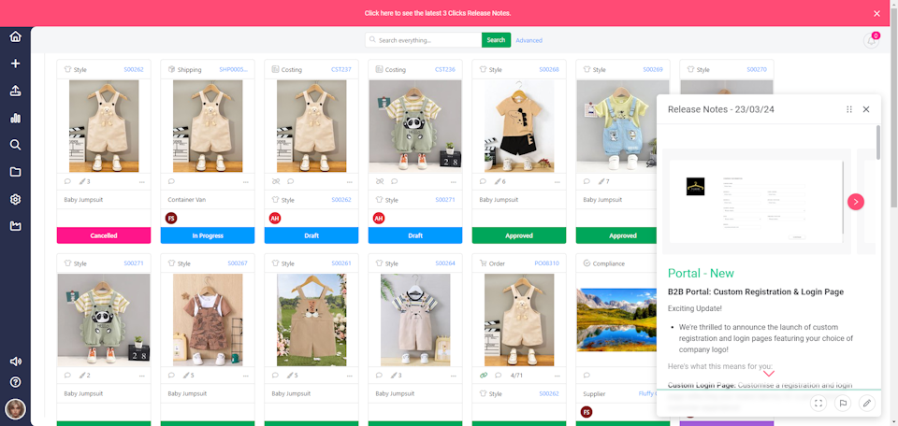Show next slide with the pink arrow button
898x426 pixels.
[x=856, y=202]
